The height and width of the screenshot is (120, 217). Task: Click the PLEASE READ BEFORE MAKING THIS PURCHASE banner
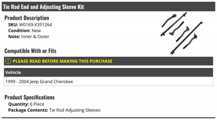pos(108,61)
